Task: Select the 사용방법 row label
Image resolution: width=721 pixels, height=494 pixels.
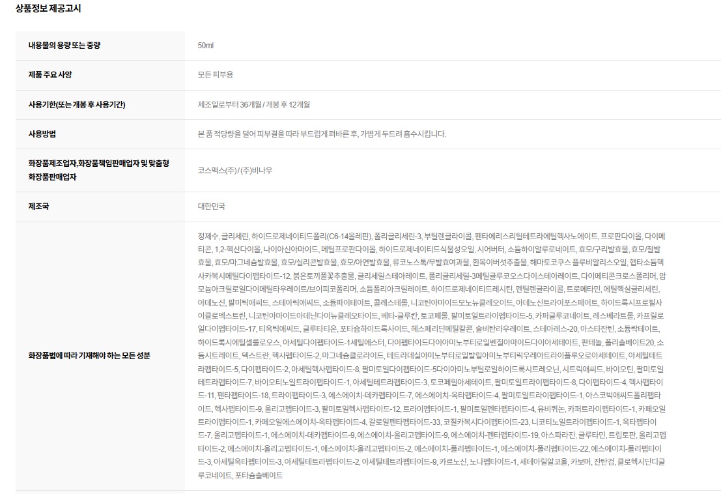Action: (x=42, y=134)
